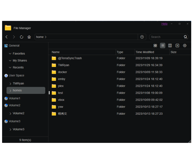Switch to grid icon view
Screen dimensions: 193x164
[155, 46]
